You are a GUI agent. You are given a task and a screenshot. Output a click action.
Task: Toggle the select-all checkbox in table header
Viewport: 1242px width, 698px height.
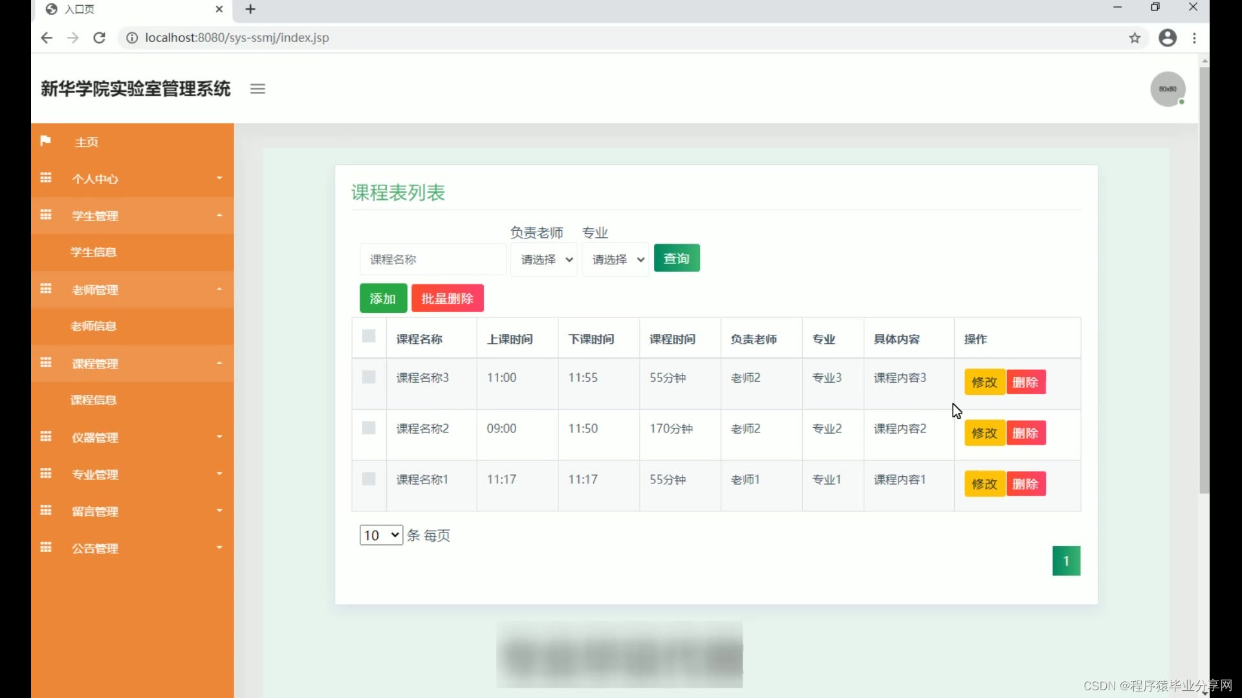[369, 336]
